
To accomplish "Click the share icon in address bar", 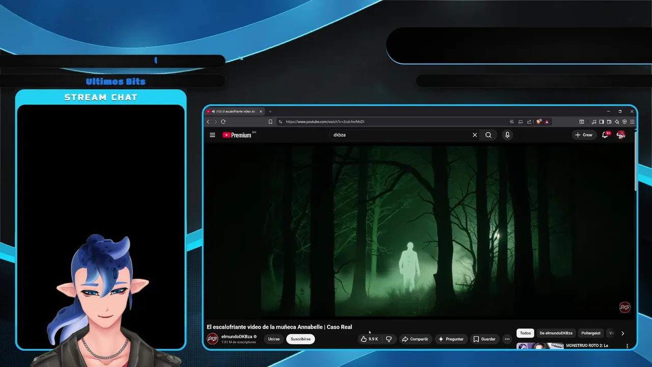I will tap(529, 122).
